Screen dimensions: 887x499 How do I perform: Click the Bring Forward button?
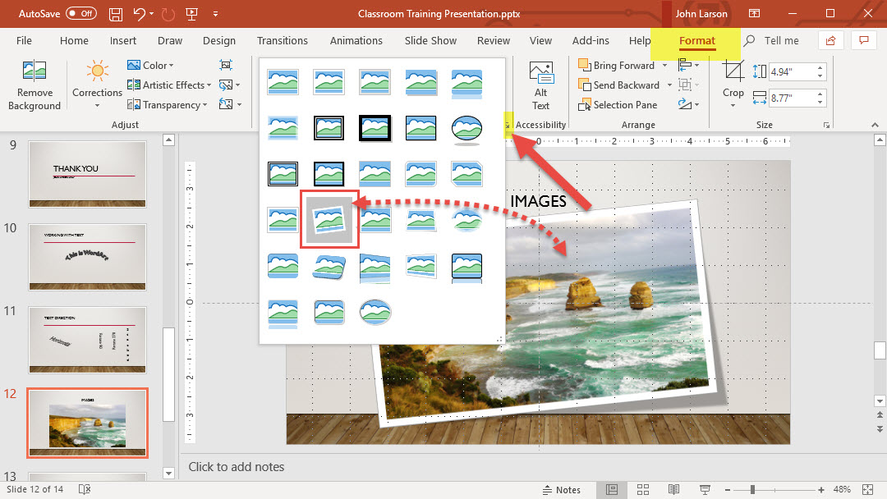point(616,66)
